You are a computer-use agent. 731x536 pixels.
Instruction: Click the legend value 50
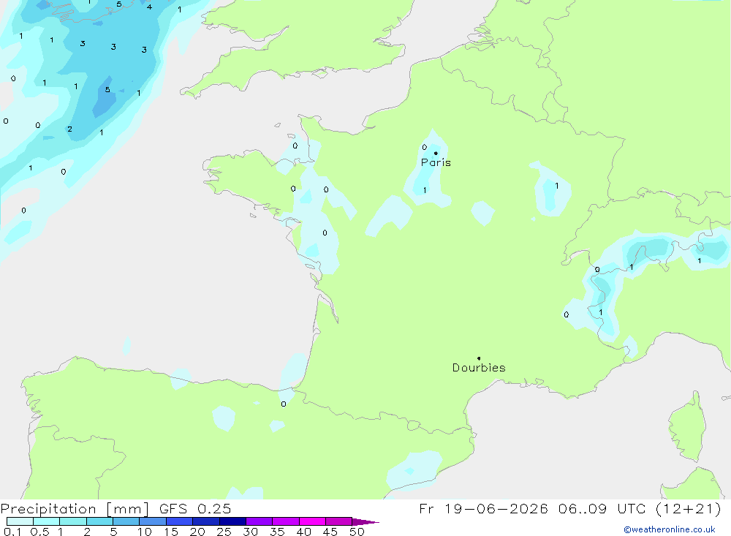pos(357,532)
